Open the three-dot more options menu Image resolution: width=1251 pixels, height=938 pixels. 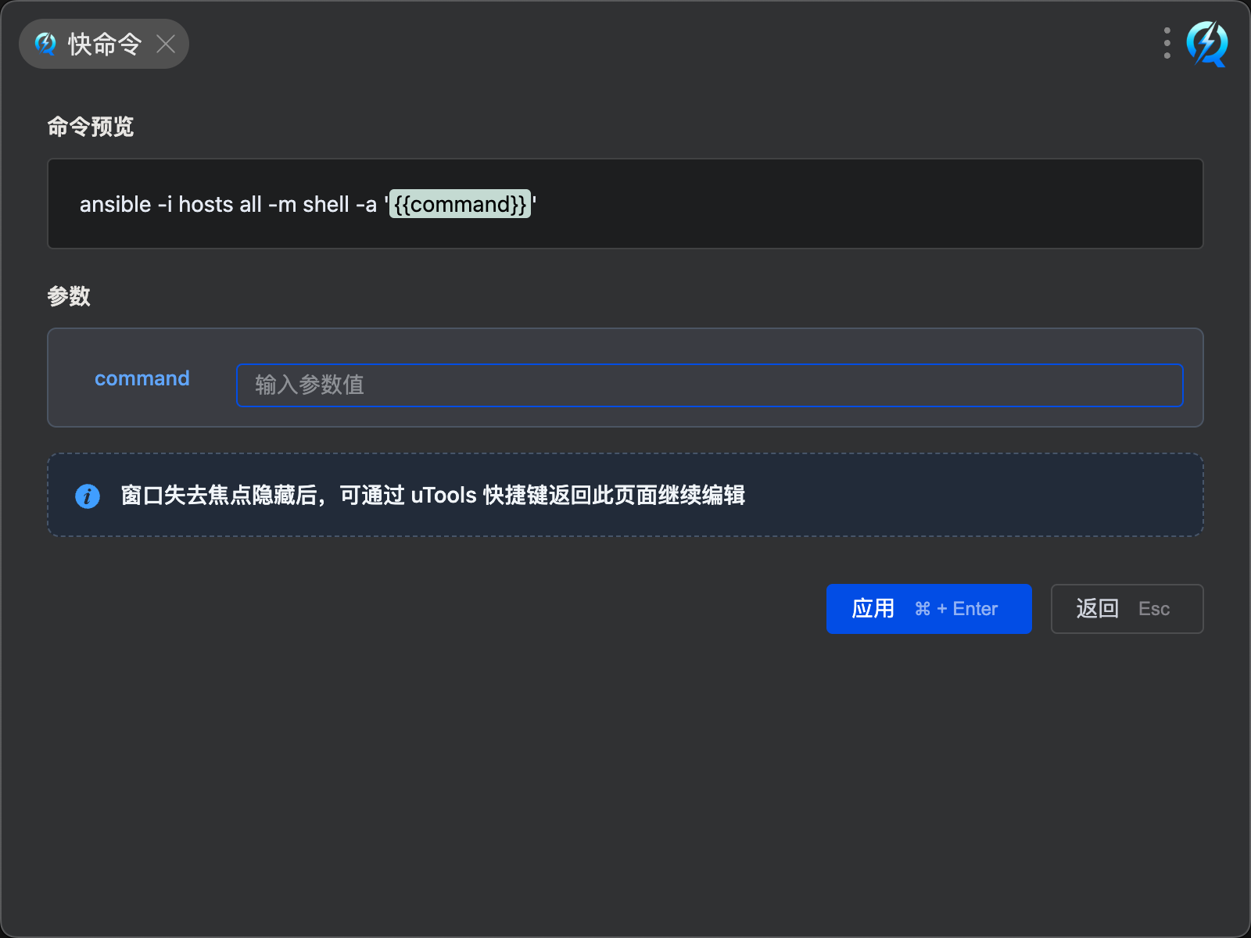(x=1167, y=44)
